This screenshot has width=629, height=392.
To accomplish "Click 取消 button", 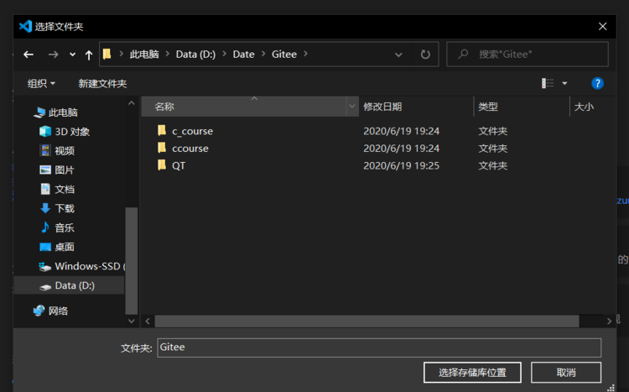I will tap(566, 373).
